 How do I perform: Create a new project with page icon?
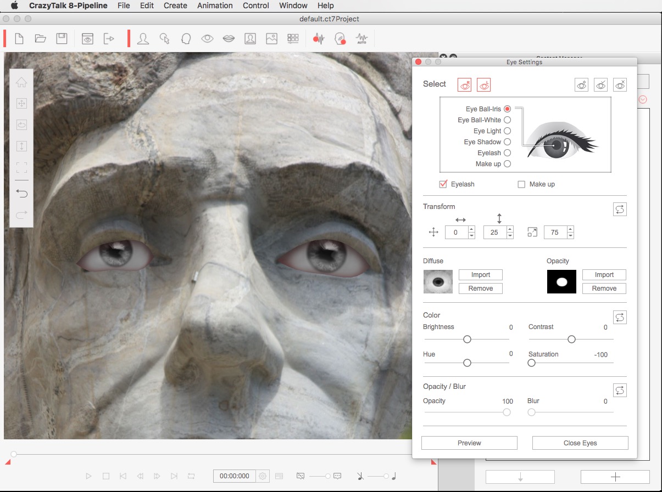(19, 38)
